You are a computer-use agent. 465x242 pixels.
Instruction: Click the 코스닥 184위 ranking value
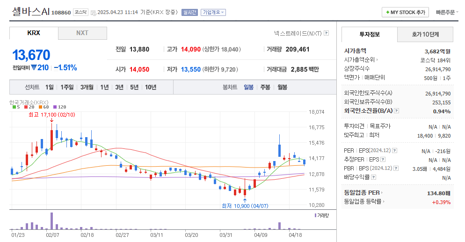point(436,60)
